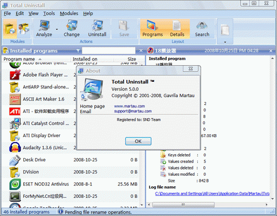Viewport: 277px width, 216px height.
Task: Click the details horizontal scrollbar thumb
Action: [183, 204]
